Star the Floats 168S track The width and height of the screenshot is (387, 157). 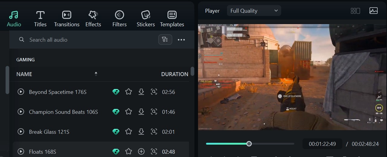(129, 151)
